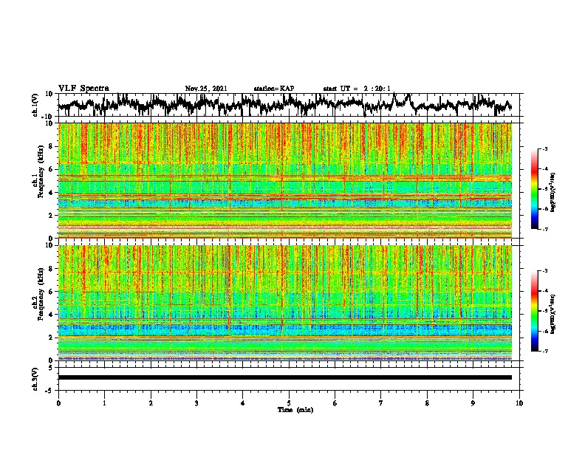Click time axis tick label "4"
The width and height of the screenshot is (585, 452).
coord(243,403)
